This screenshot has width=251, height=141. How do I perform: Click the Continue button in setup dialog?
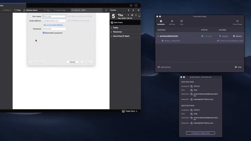tap(87, 62)
